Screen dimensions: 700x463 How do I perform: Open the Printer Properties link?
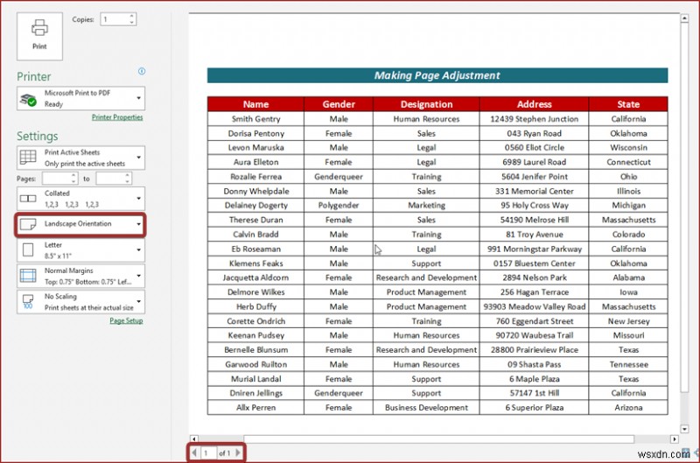pos(117,117)
